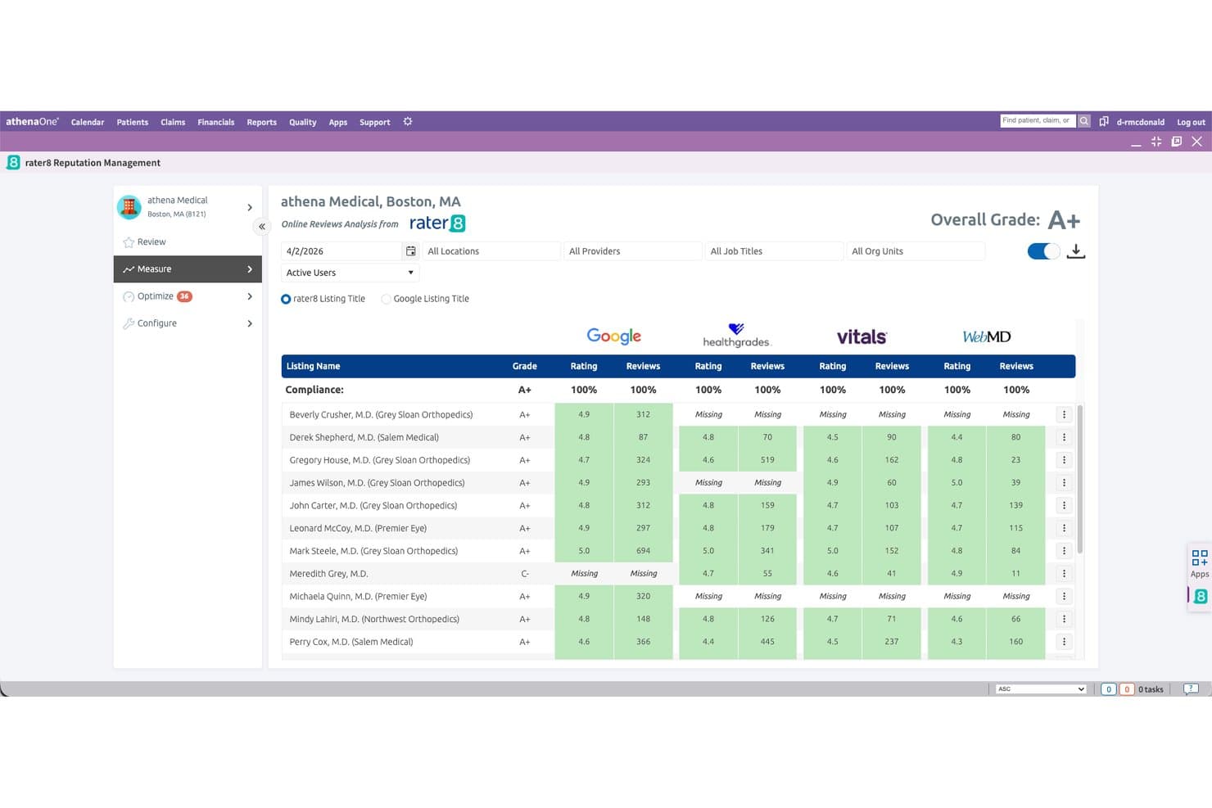This screenshot has width=1212, height=808.
Task: Click Log out link
Action: click(x=1191, y=122)
